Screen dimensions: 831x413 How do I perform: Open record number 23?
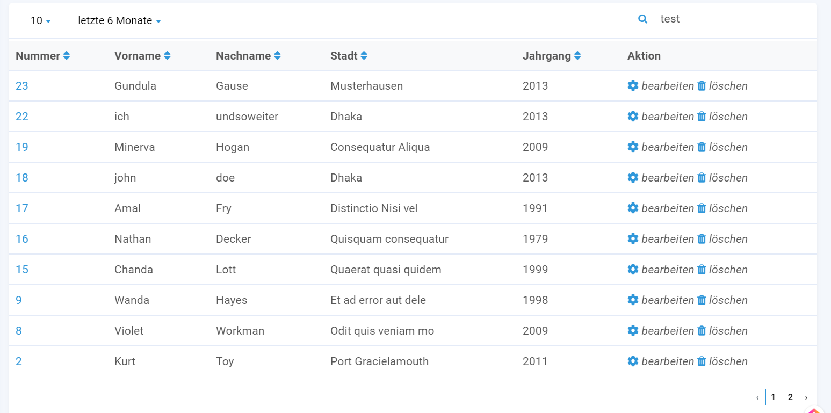[20, 85]
